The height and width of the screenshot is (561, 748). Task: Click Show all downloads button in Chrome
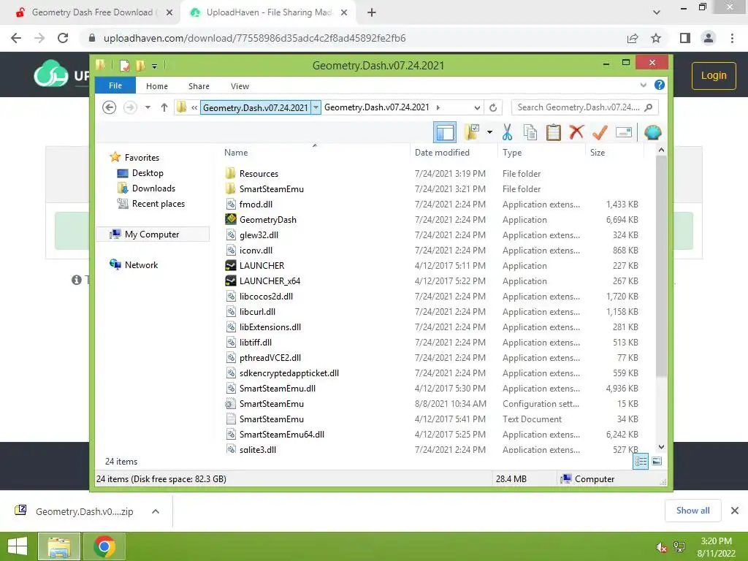pos(692,511)
